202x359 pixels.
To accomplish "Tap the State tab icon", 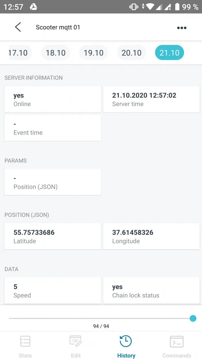I will 25,342.
